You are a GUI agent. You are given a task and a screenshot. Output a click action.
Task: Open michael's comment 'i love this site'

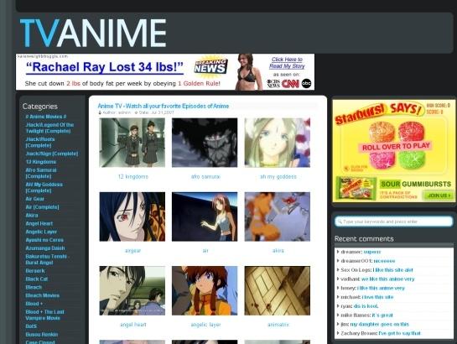pyautogui.click(x=377, y=297)
